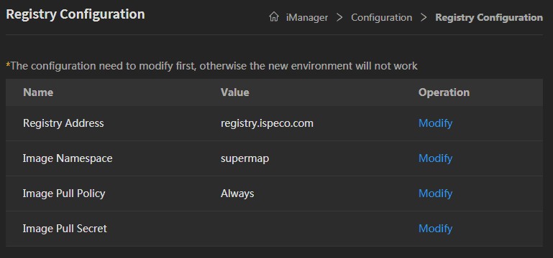Select the Image Namespace row label
Image resolution: width=553 pixels, height=258 pixels.
(x=68, y=158)
